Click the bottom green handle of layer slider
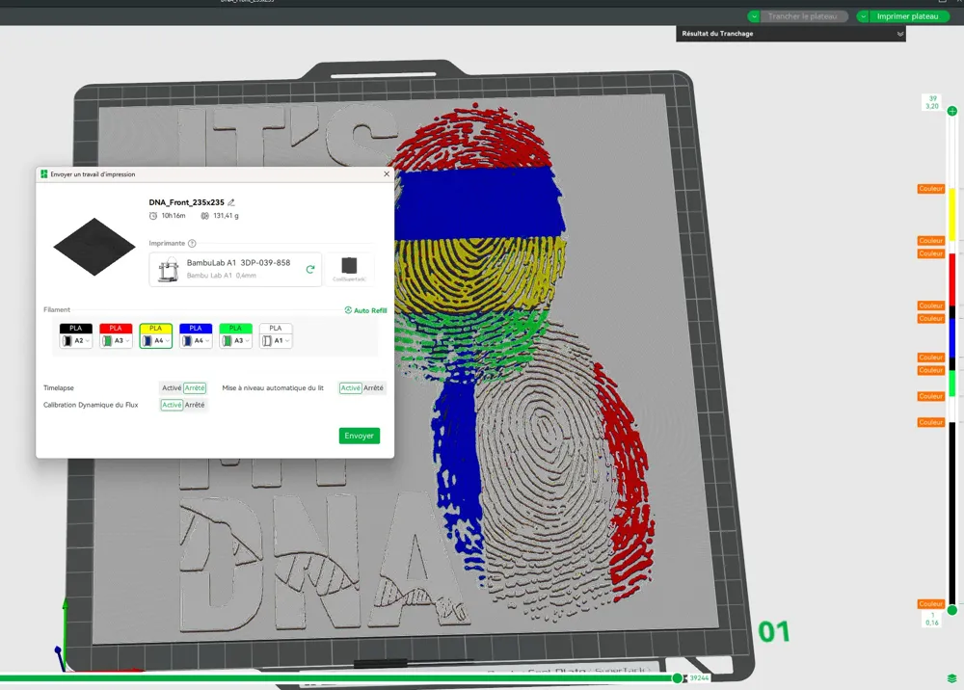The width and height of the screenshot is (964, 690). 952,610
